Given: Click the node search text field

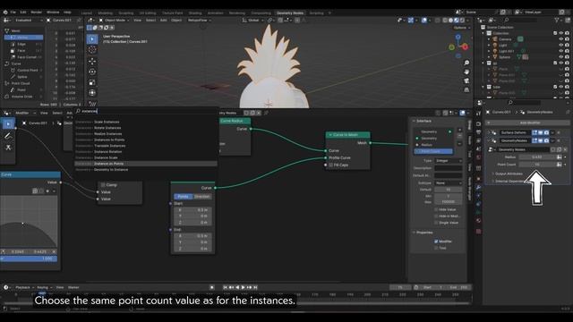Looking at the screenshot, I should point(145,111).
